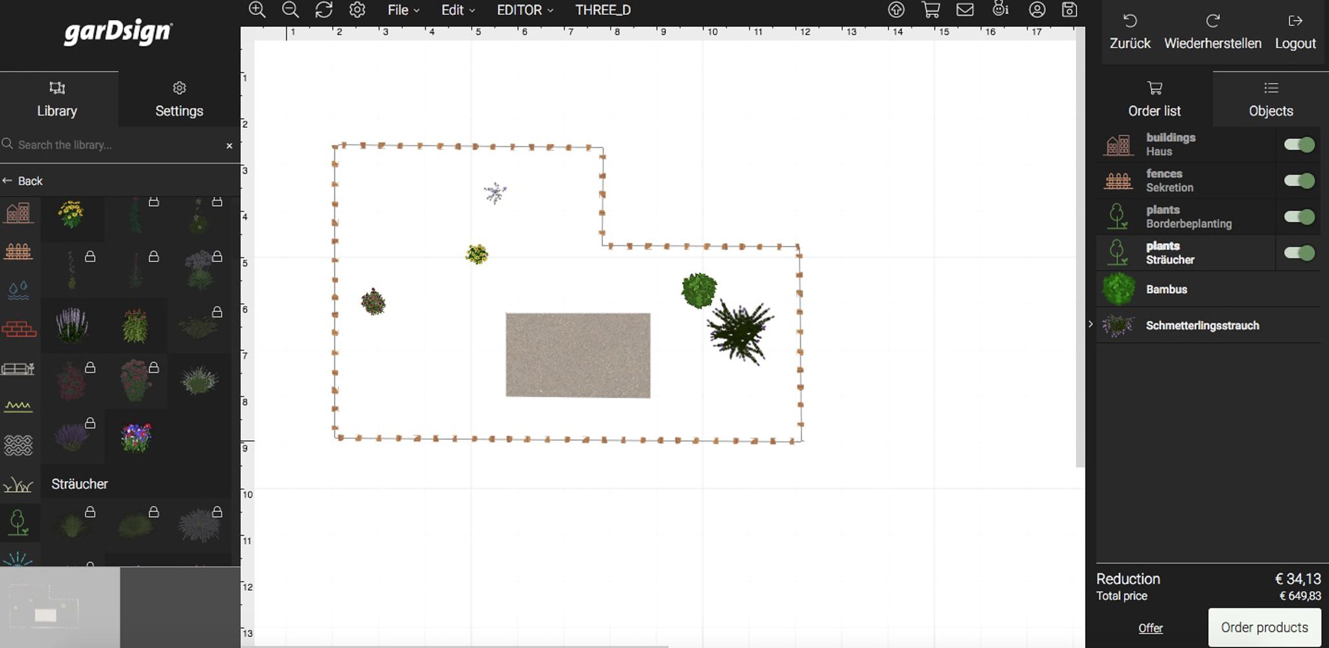Viewport: 1329px width, 648px height.
Task: Click the save disk icon
Action: (1069, 10)
